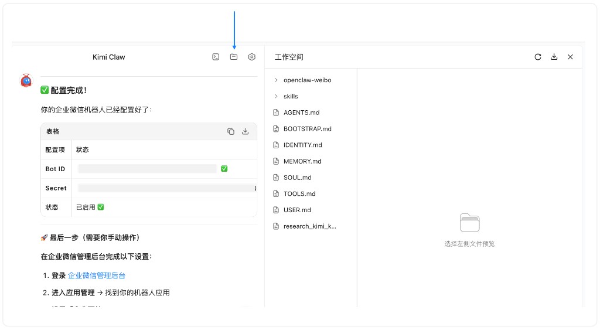
Task: Click the 配置项 column header
Action: pos(55,149)
